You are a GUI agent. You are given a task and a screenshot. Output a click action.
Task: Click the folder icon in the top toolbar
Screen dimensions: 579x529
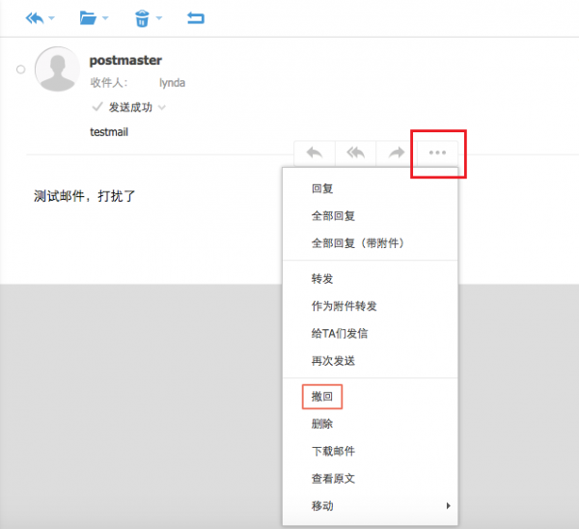tap(89, 17)
